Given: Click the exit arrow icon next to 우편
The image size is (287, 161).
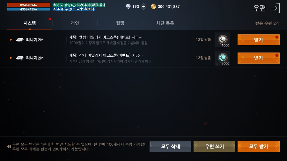Looking at the screenshot, I should click(x=275, y=8).
